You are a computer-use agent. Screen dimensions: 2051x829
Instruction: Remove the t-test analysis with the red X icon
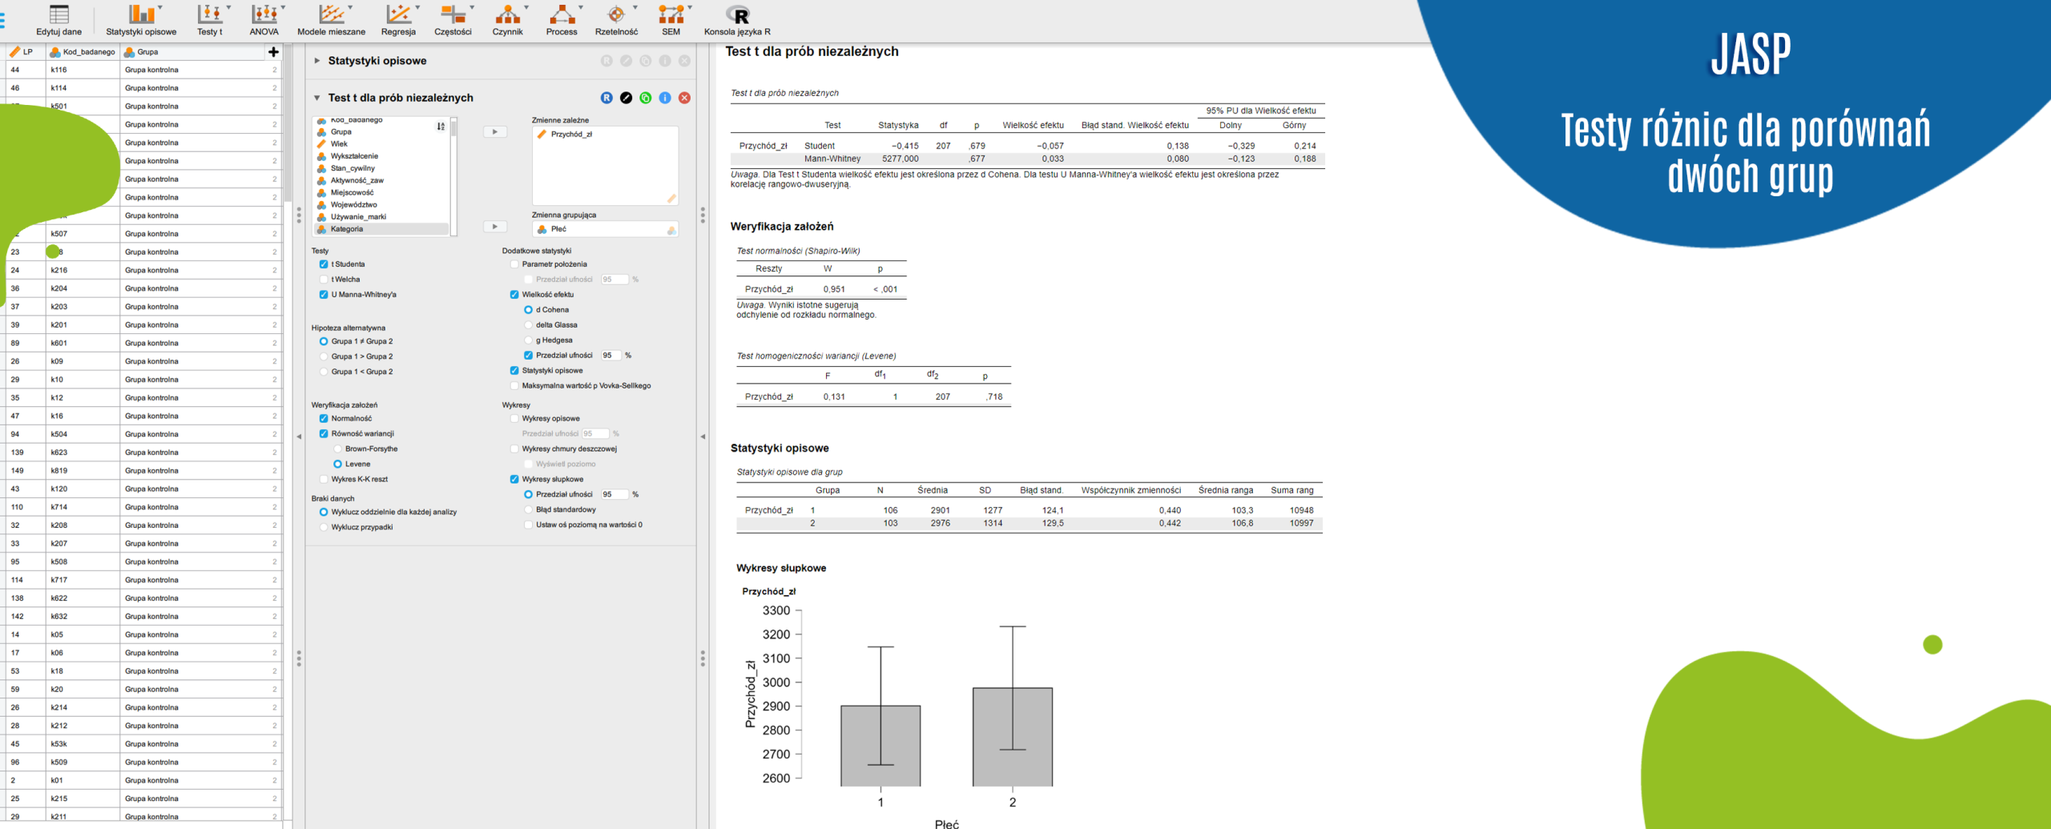coord(684,98)
